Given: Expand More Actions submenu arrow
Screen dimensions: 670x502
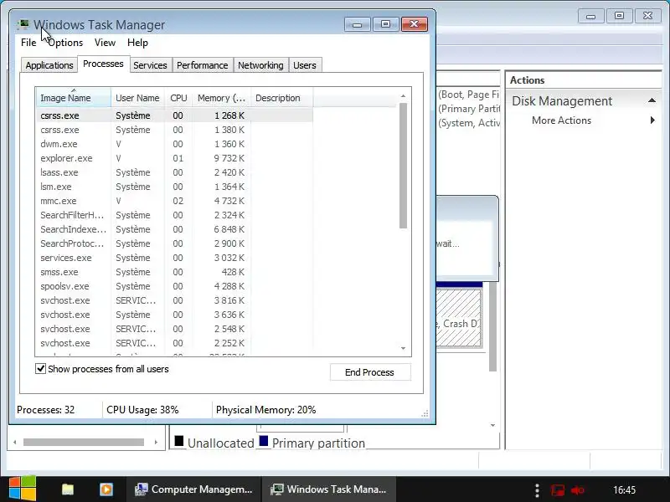Looking at the screenshot, I should [652, 120].
